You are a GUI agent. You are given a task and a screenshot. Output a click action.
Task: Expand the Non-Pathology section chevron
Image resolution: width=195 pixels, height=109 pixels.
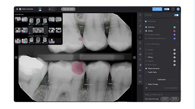pos(177,44)
